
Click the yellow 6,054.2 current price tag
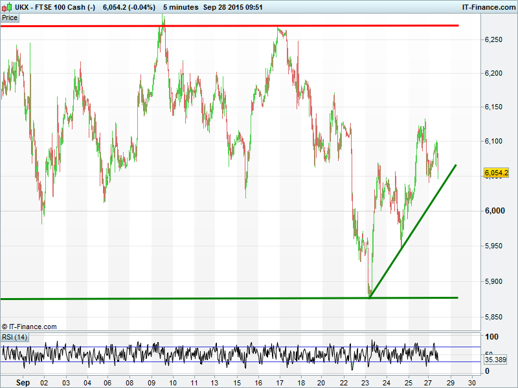click(496, 173)
